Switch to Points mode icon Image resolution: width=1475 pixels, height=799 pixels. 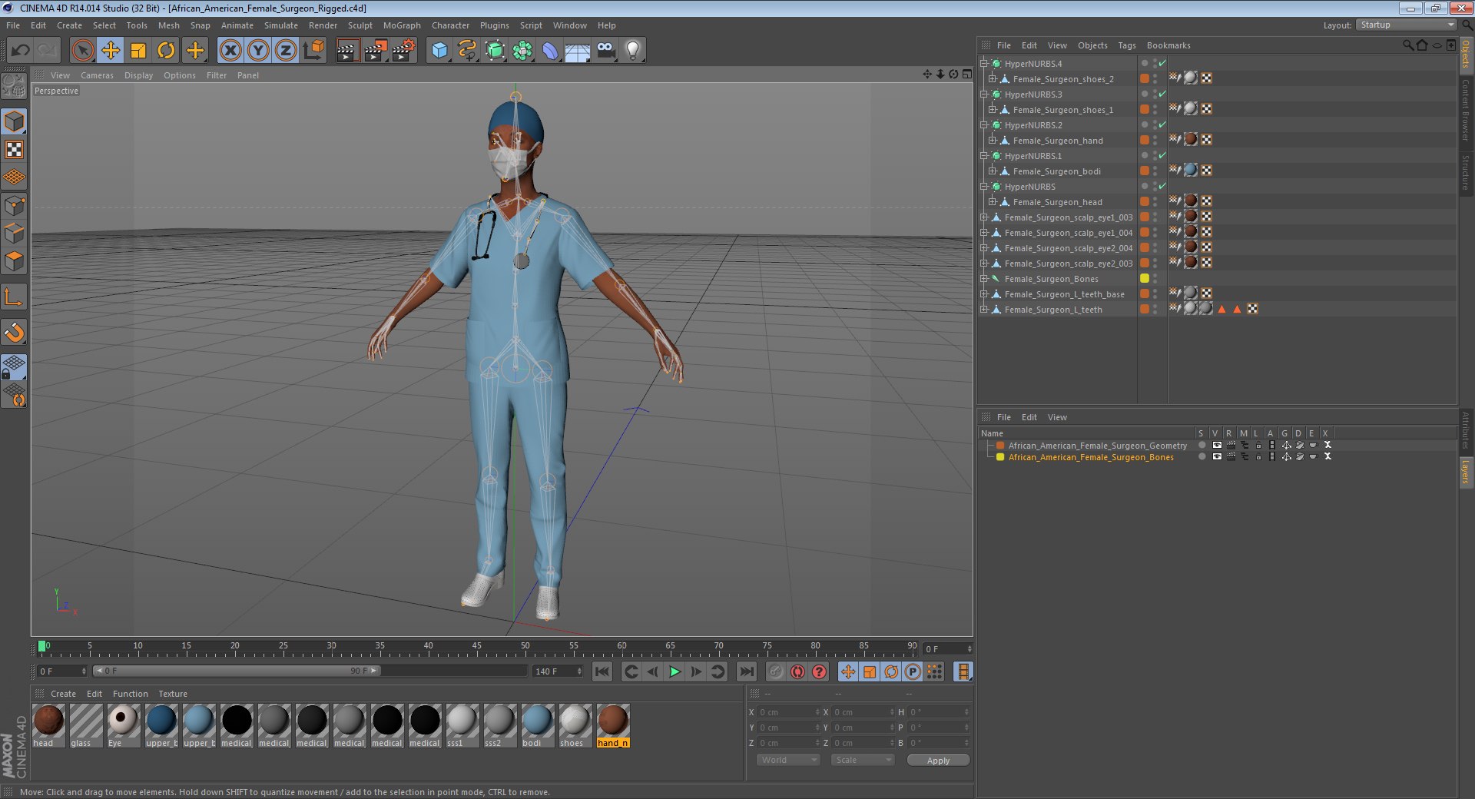pyautogui.click(x=14, y=206)
